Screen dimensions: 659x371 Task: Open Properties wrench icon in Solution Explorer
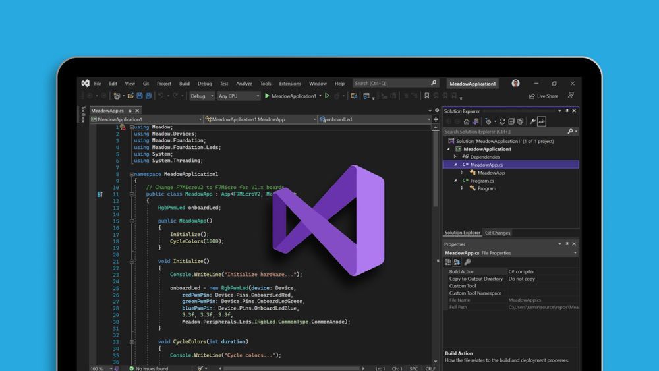(532, 121)
